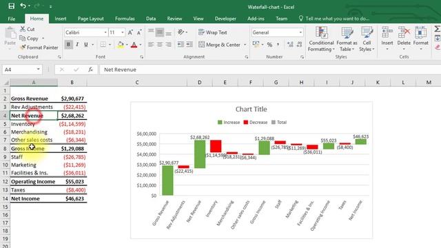Screen dimensions: 441x248
Task: Switch to Page Layout tab
Action: 90,19
